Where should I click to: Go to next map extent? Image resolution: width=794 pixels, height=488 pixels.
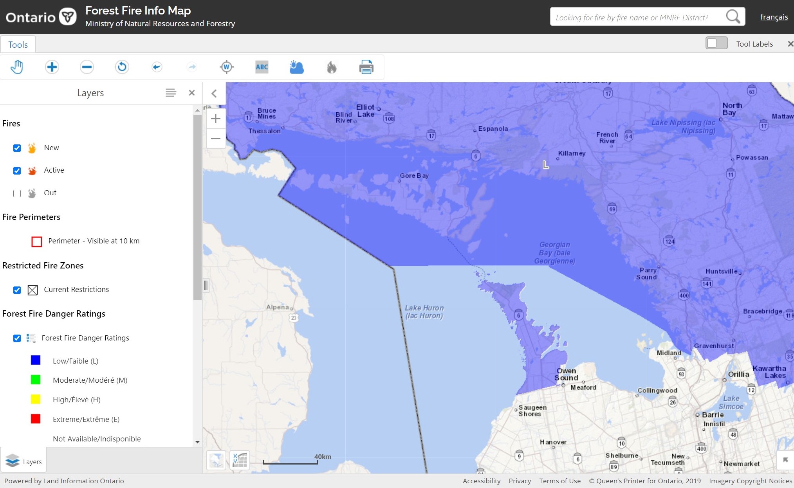pyautogui.click(x=192, y=67)
